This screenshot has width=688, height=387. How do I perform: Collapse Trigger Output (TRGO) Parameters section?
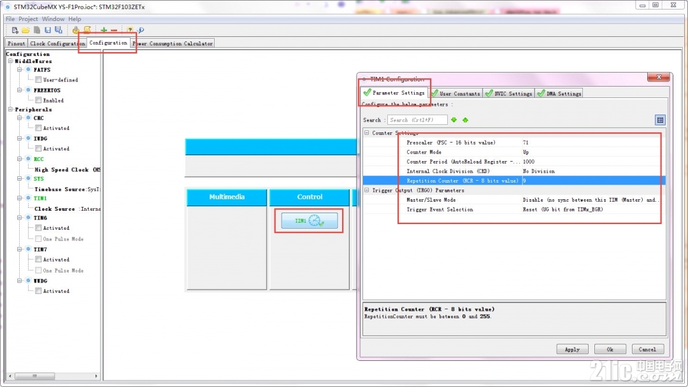click(367, 190)
